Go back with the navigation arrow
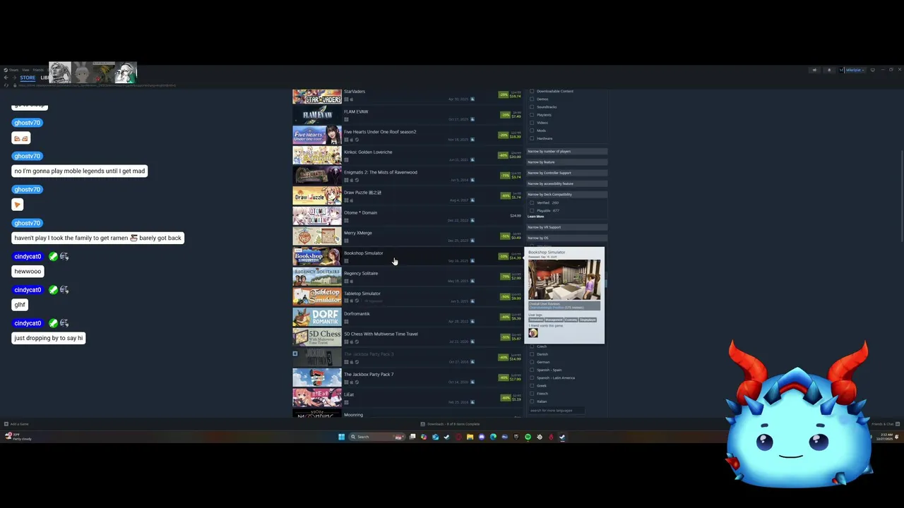Image resolution: width=904 pixels, height=508 pixels. pyautogui.click(x=6, y=78)
